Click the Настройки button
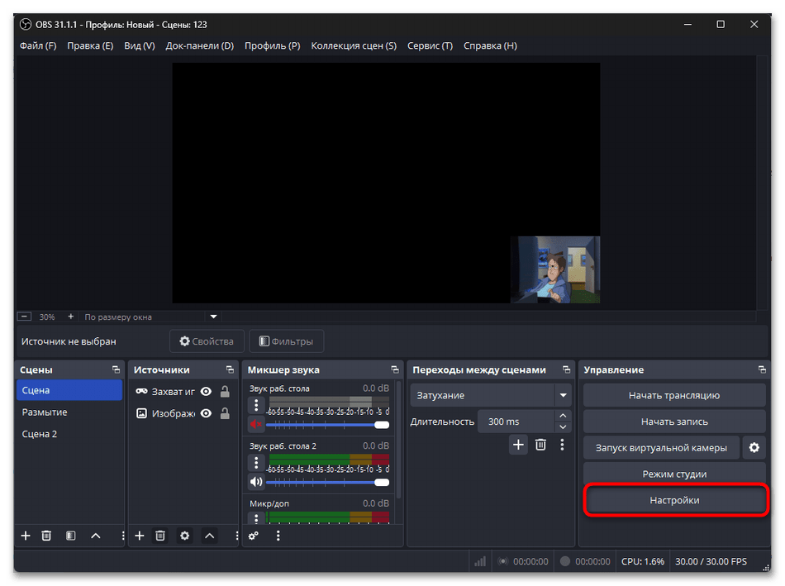This screenshot has height=586, width=785. (673, 501)
